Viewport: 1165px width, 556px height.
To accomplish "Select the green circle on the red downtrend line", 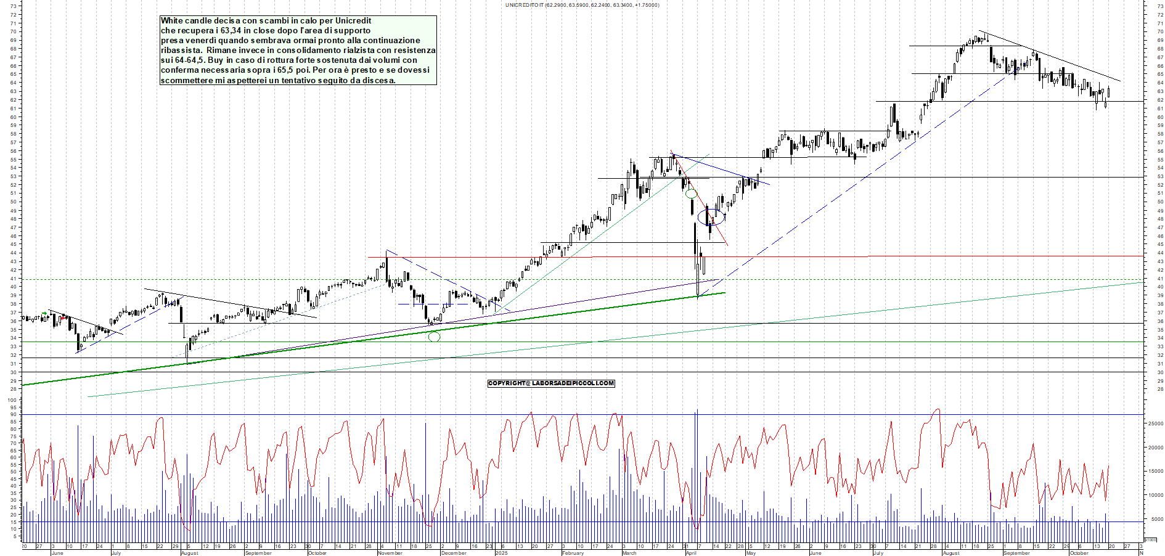I will [x=691, y=194].
